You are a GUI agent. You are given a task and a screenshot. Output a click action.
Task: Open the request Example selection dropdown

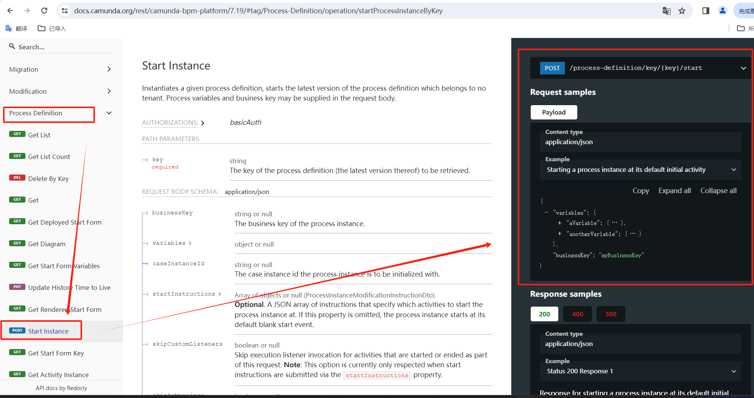[x=640, y=170]
